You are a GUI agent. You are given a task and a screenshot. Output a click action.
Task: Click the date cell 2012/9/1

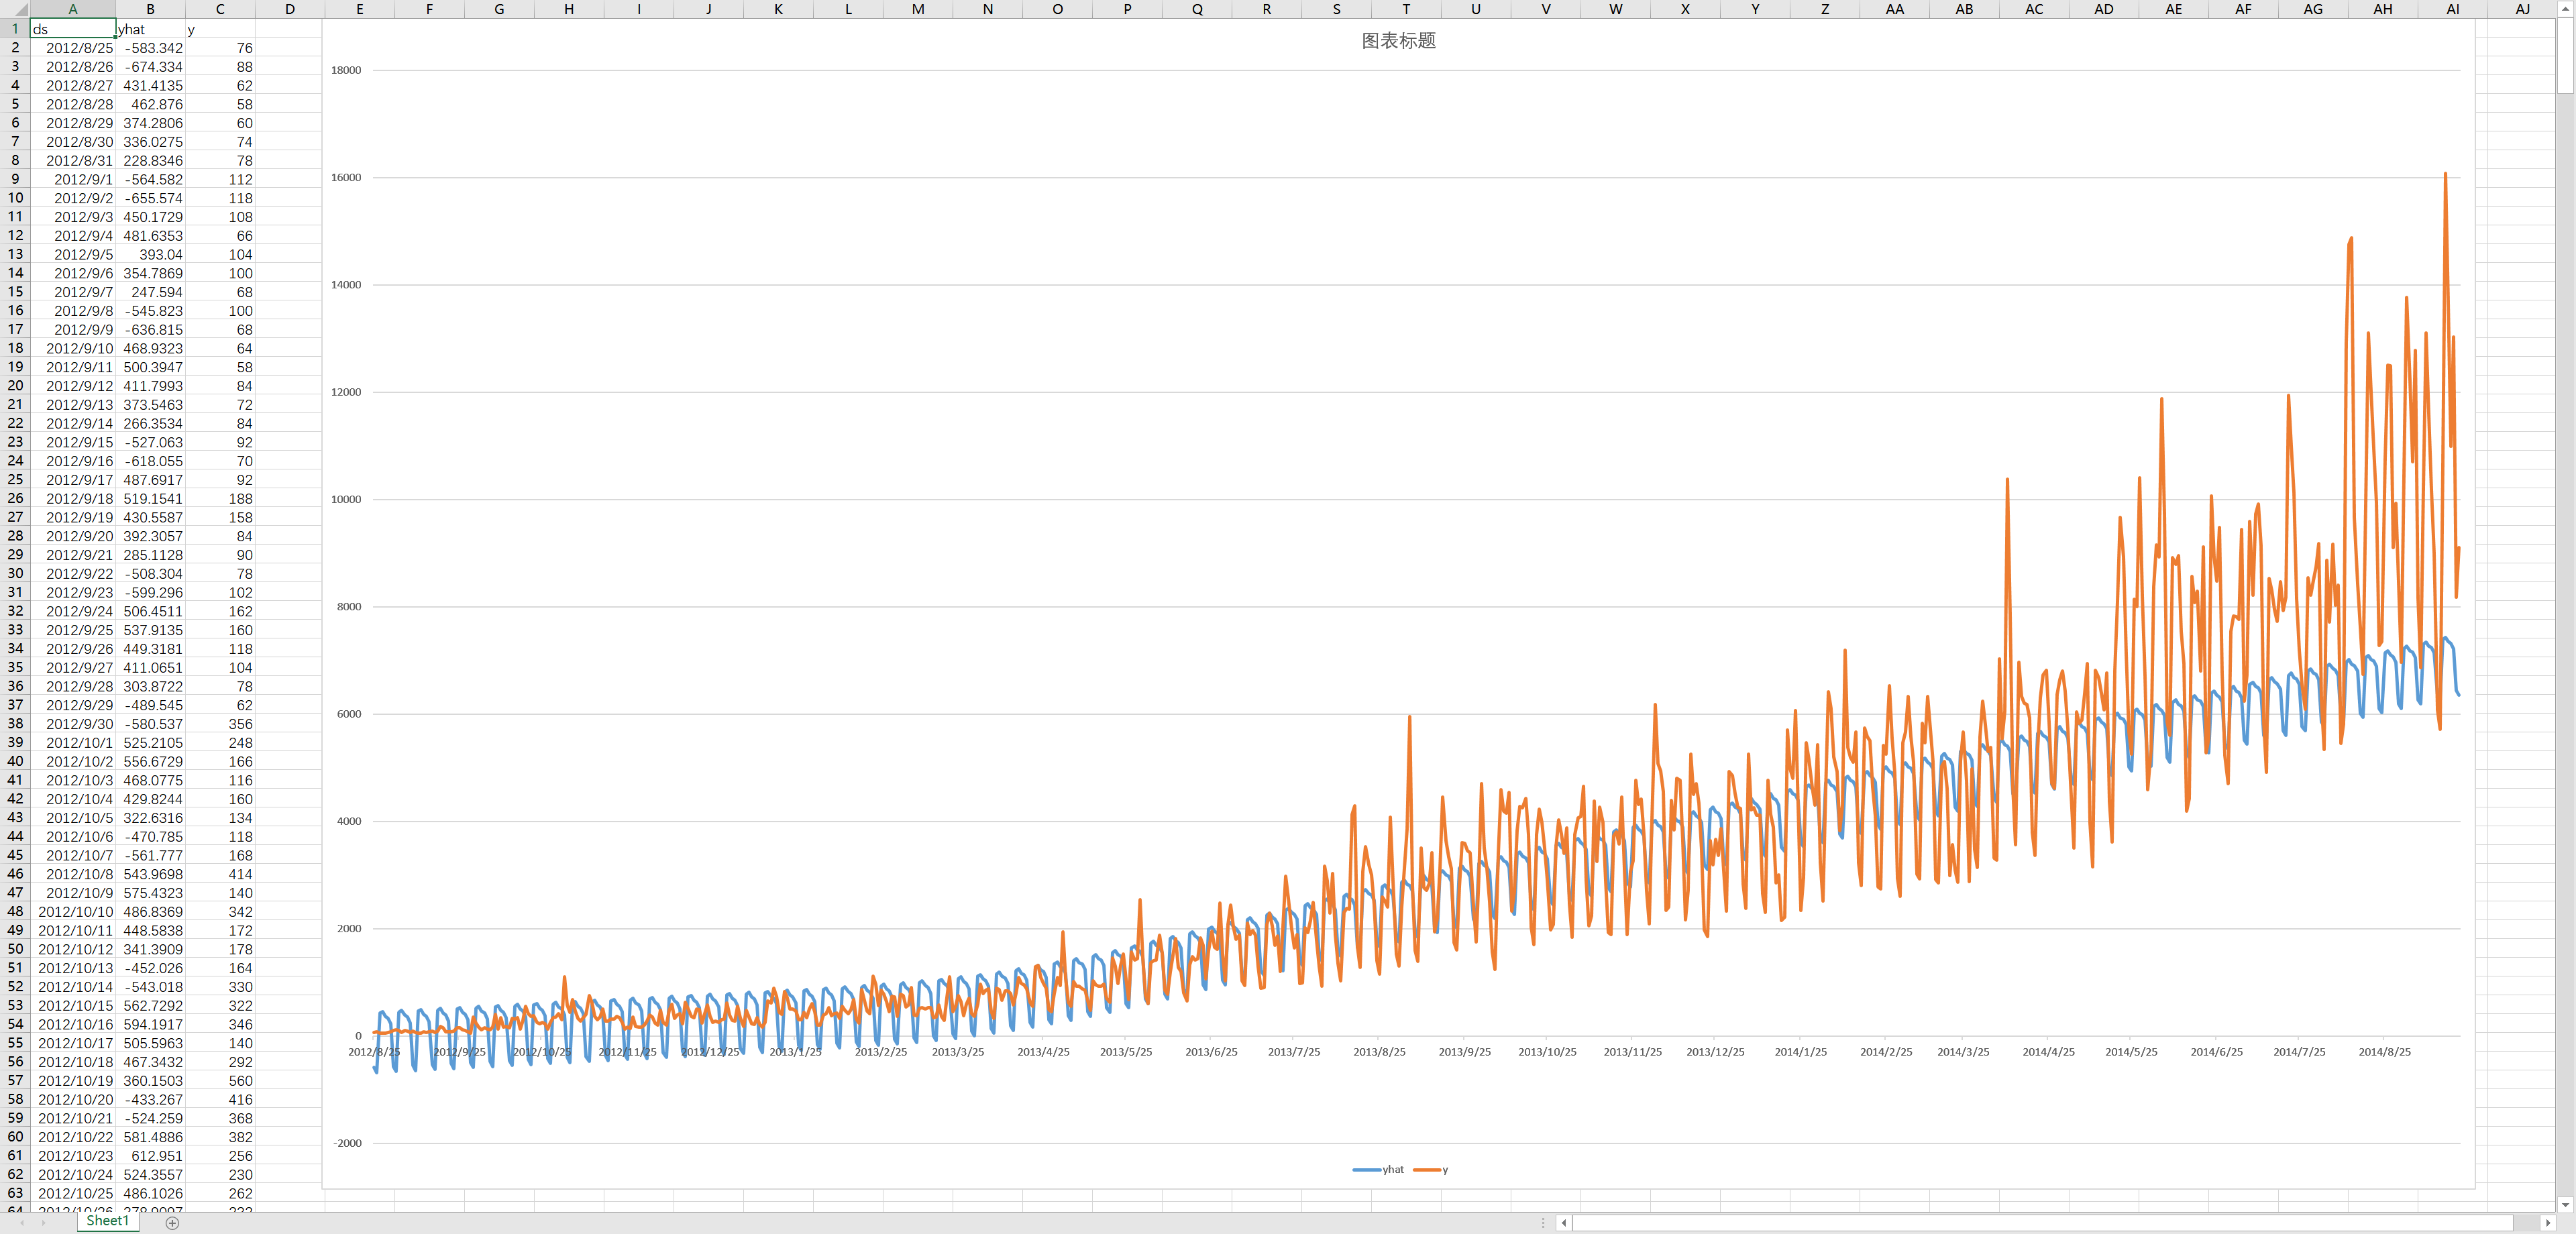pyautogui.click(x=72, y=179)
